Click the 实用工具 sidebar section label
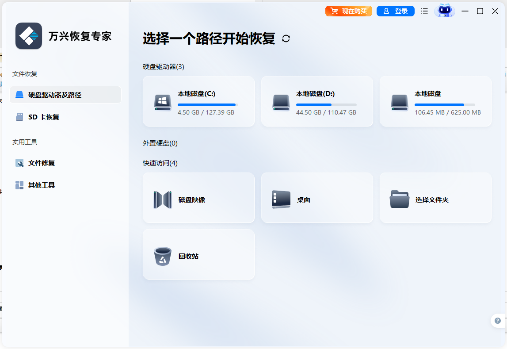507x349 pixels. coord(25,142)
